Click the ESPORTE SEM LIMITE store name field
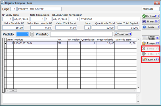161x106 pixels. [39, 9]
